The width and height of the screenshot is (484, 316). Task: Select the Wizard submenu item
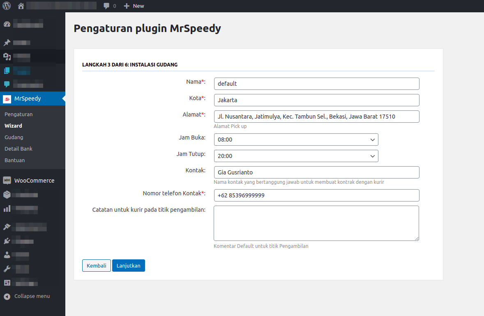click(13, 126)
